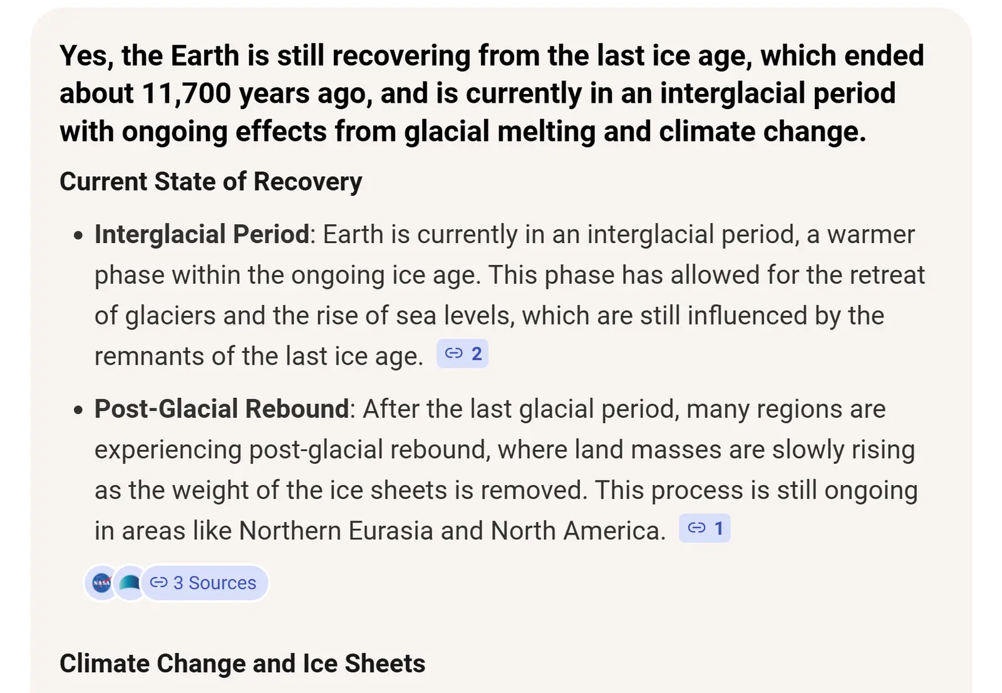This screenshot has height=693, width=1002.
Task: Click the bold term Interglacial Period
Action: [202, 234]
